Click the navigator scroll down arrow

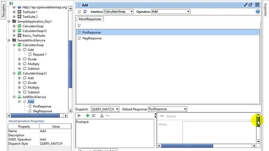[70, 111]
